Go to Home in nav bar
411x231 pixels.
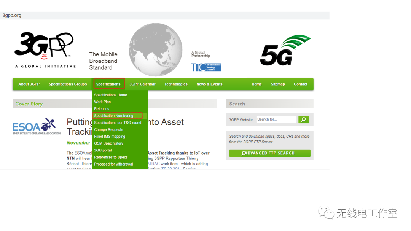[x=256, y=84]
